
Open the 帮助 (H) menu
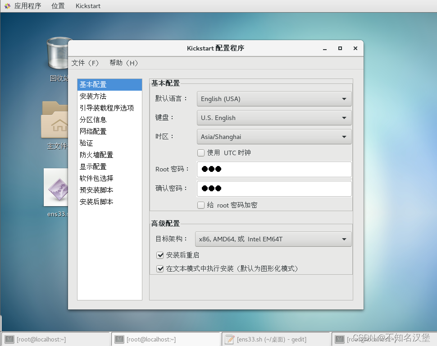tap(123, 63)
